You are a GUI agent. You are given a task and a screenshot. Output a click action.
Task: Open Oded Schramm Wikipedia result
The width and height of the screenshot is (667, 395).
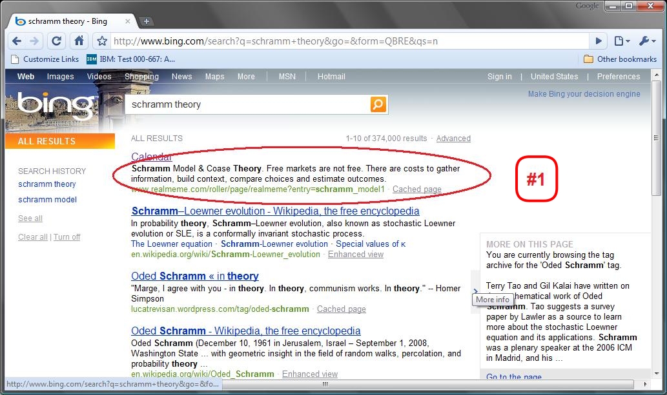(x=246, y=331)
